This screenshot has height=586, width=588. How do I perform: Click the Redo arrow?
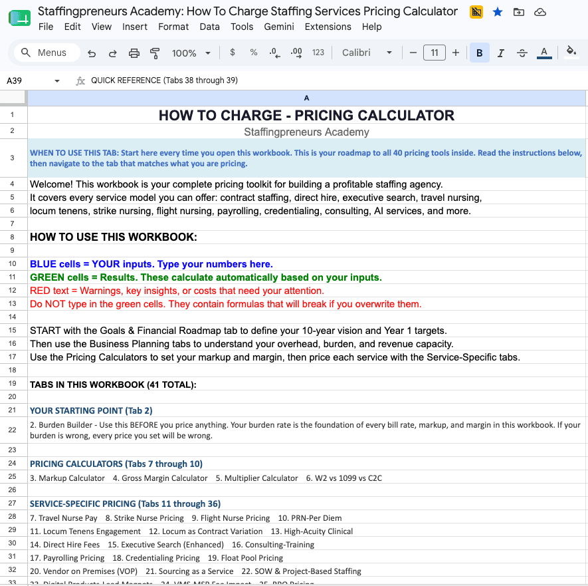pos(112,53)
